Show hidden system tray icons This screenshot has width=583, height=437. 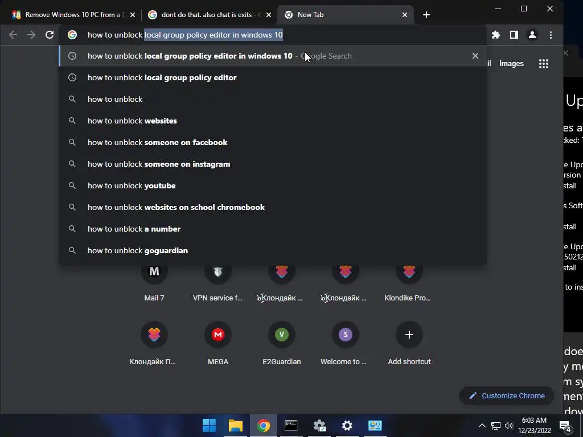point(482,426)
